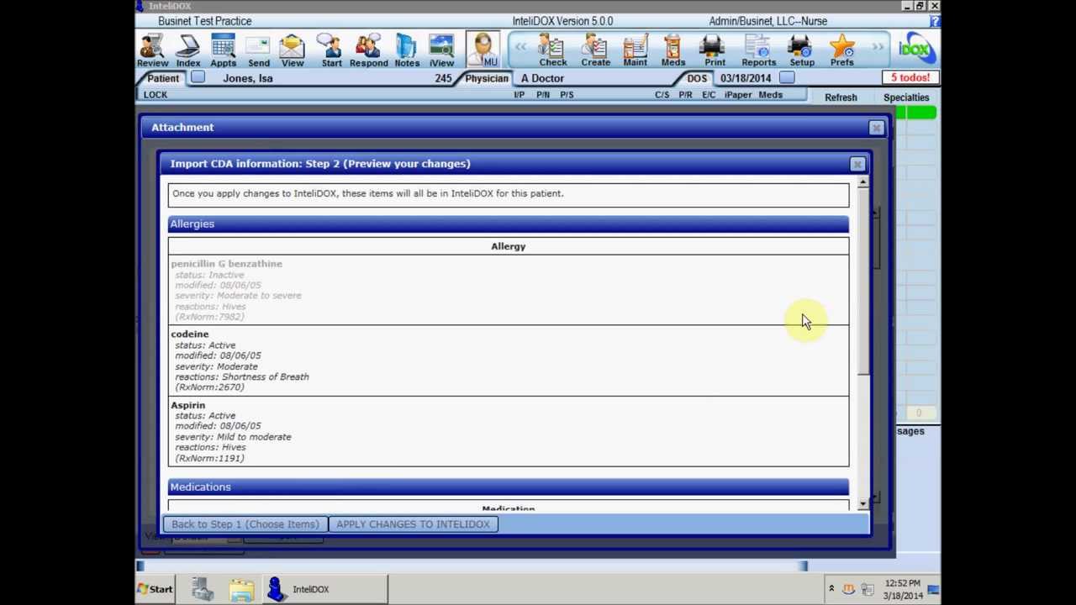Image resolution: width=1076 pixels, height=605 pixels.
Task: Open the Meds toolbar icon
Action: [x=672, y=50]
